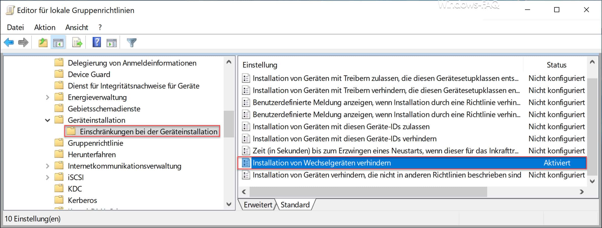The height and width of the screenshot is (228, 602).
Task: Click the policy icon beside Zeit (in Sekunden) setting
Action: (246, 151)
